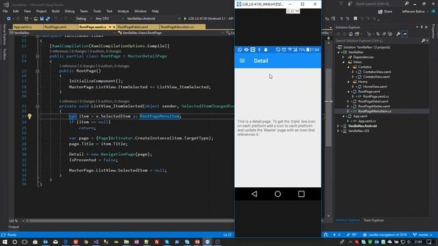Click the Share button icon
The image size is (438, 246).
pos(381,12)
